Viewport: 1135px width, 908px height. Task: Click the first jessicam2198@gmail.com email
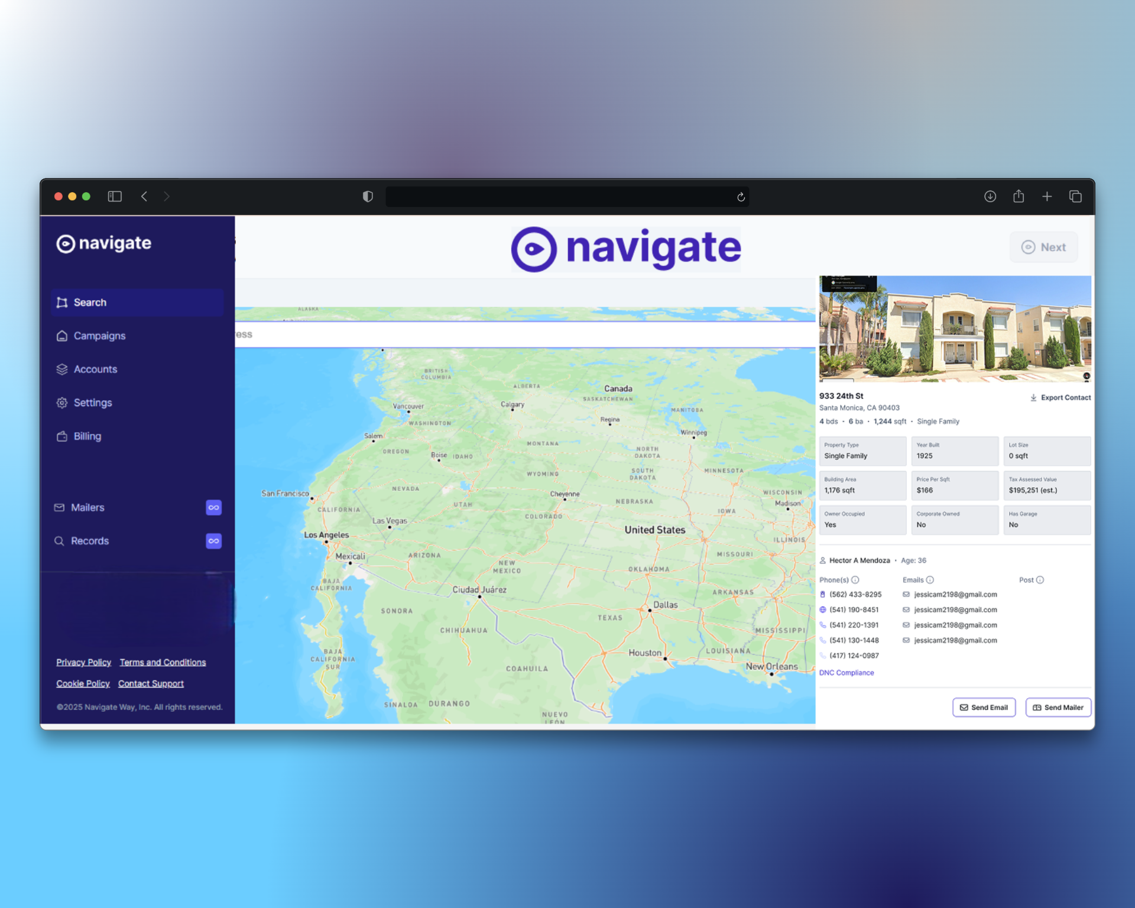955,594
